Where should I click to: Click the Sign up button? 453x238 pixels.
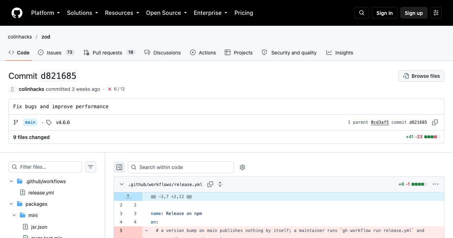[x=414, y=13]
